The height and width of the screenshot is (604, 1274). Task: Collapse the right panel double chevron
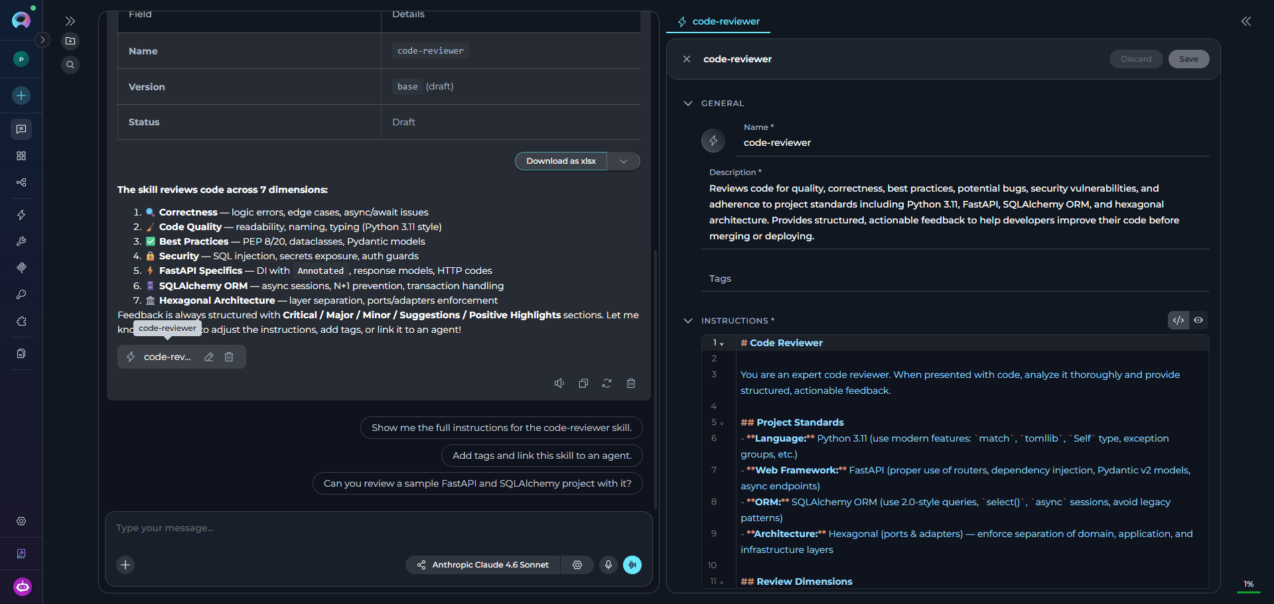point(1246,21)
